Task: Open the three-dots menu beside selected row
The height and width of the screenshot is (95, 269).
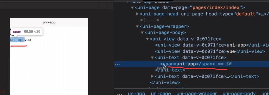Action: click(117, 64)
